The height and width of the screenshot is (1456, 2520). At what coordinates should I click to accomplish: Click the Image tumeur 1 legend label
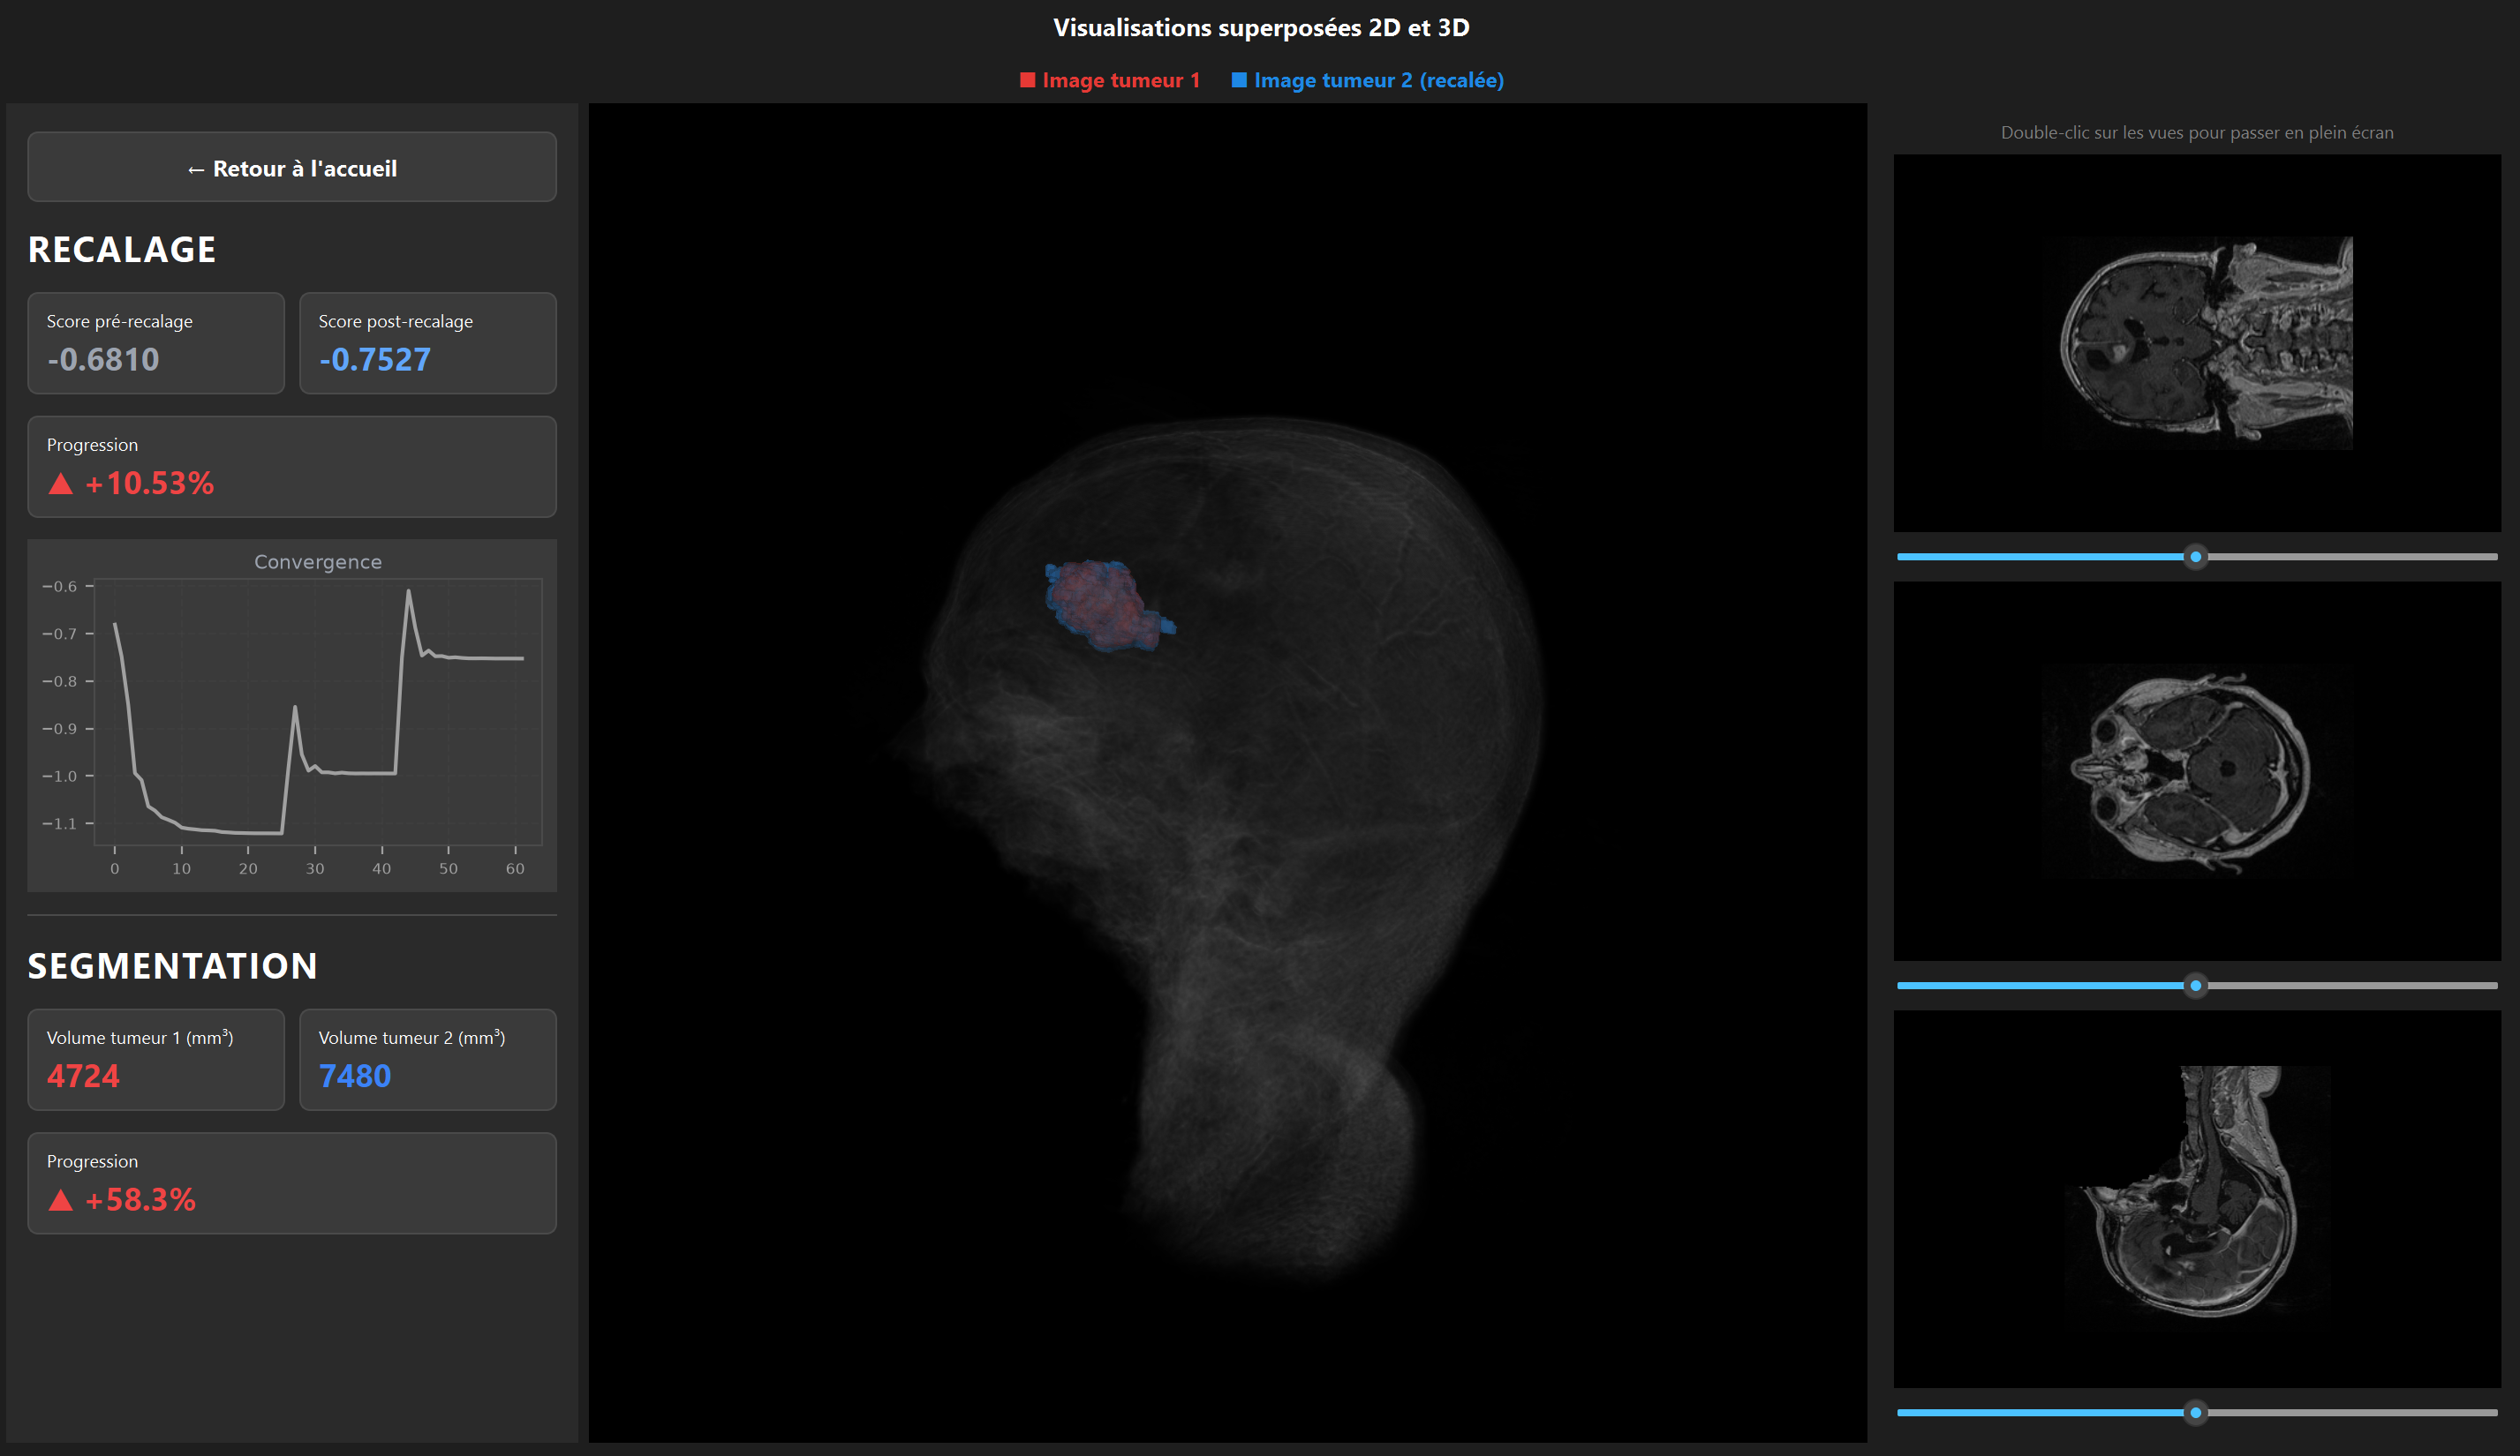1121,80
